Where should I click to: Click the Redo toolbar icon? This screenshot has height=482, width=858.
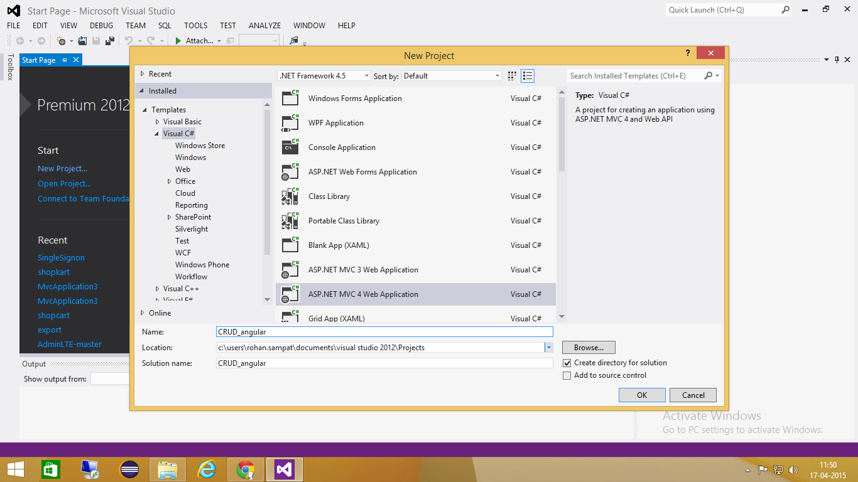click(151, 41)
